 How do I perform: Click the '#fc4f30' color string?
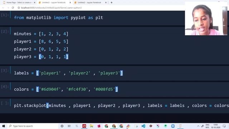click(77, 89)
